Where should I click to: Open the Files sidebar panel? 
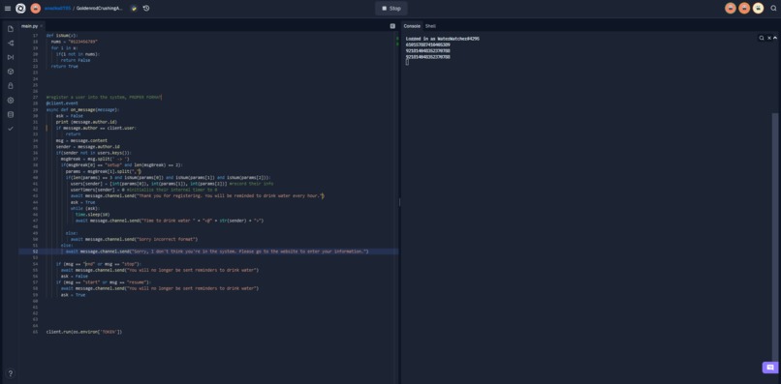pos(11,29)
